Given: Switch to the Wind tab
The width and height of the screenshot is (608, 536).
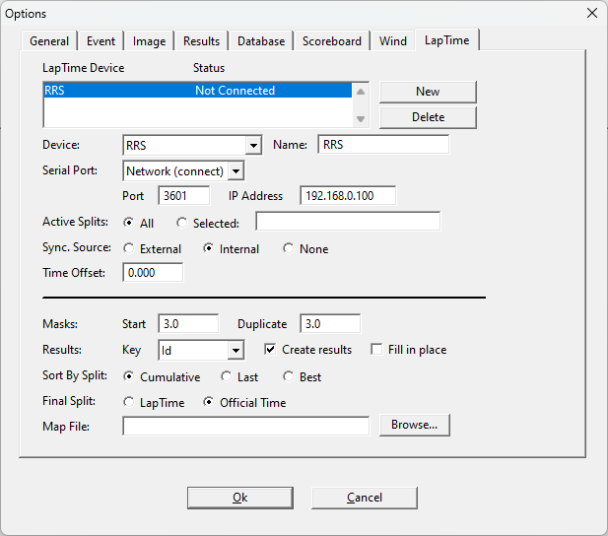Looking at the screenshot, I should (393, 41).
